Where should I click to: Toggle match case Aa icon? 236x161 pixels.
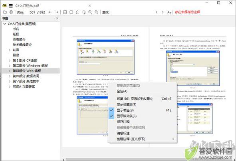169,12
